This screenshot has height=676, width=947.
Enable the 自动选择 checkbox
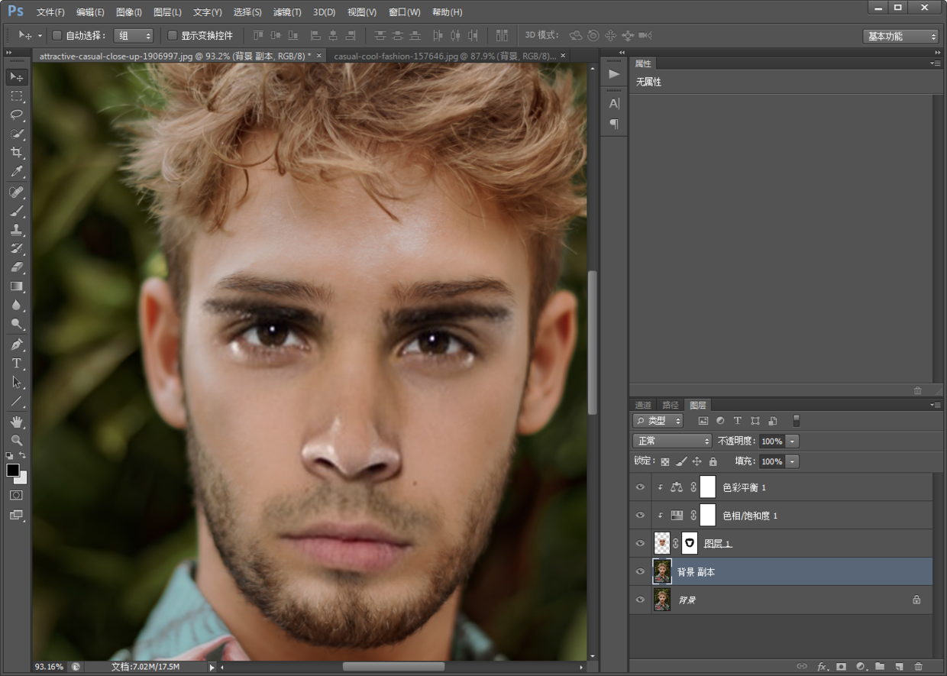(57, 36)
